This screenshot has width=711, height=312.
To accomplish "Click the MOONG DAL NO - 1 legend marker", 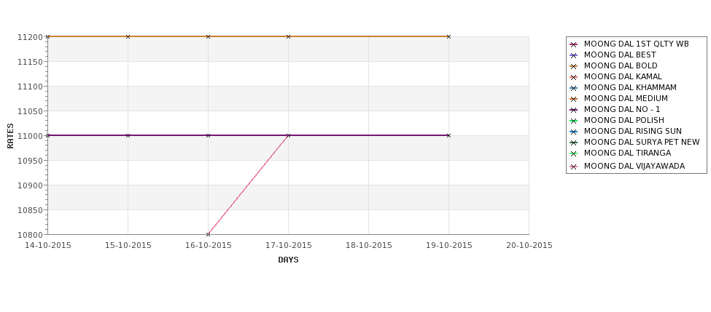I will coord(574,109).
